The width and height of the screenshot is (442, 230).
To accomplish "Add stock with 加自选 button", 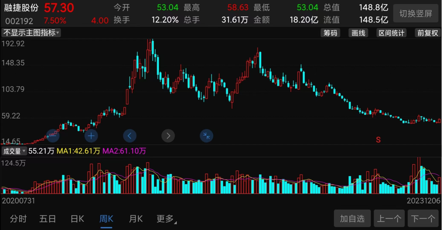I will [x=352, y=219].
